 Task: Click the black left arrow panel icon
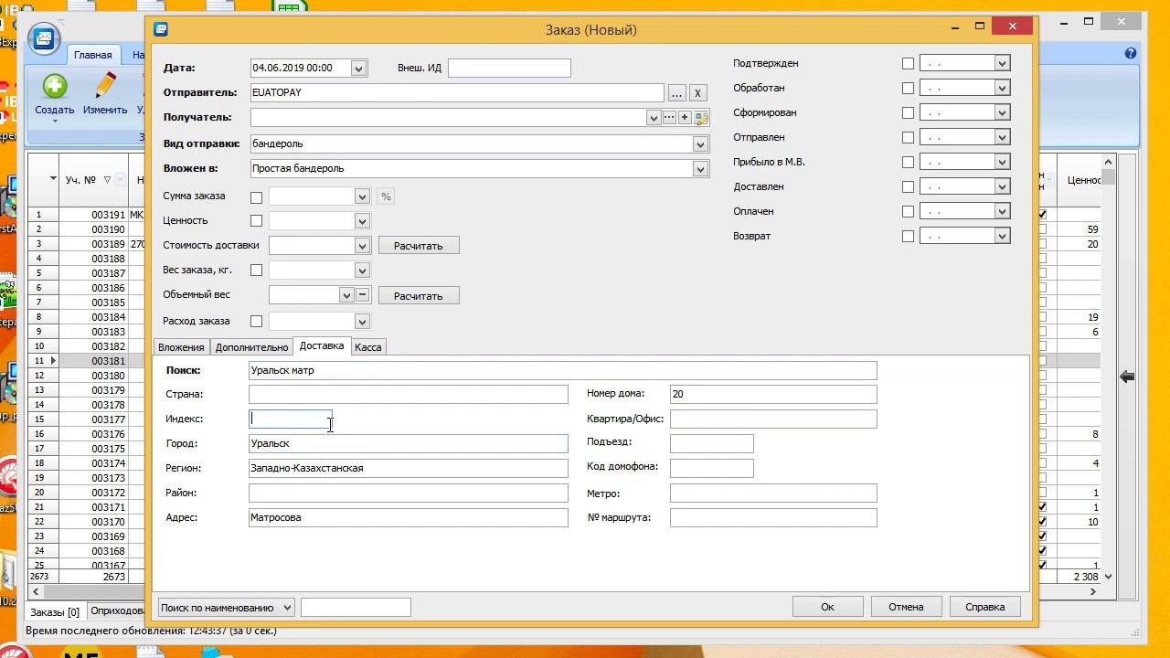tap(1127, 377)
